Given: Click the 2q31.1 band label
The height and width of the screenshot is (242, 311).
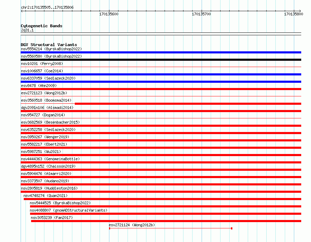Looking at the screenshot, I should click(27, 30).
